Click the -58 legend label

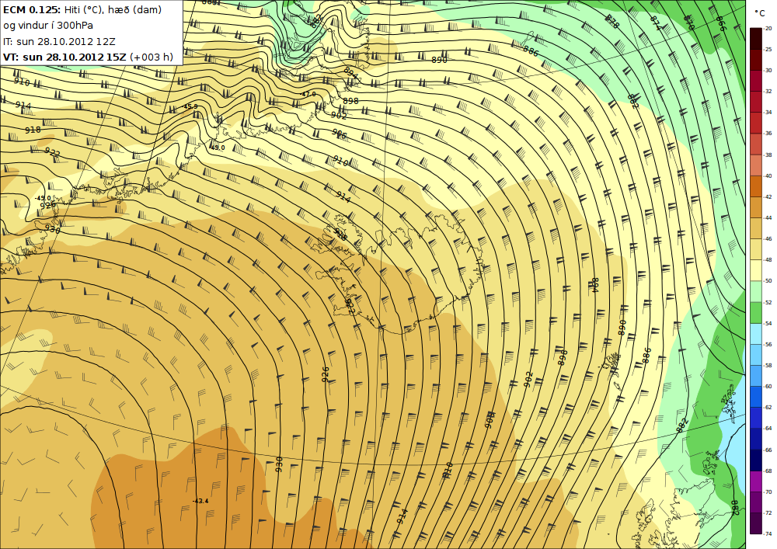[x=768, y=365]
